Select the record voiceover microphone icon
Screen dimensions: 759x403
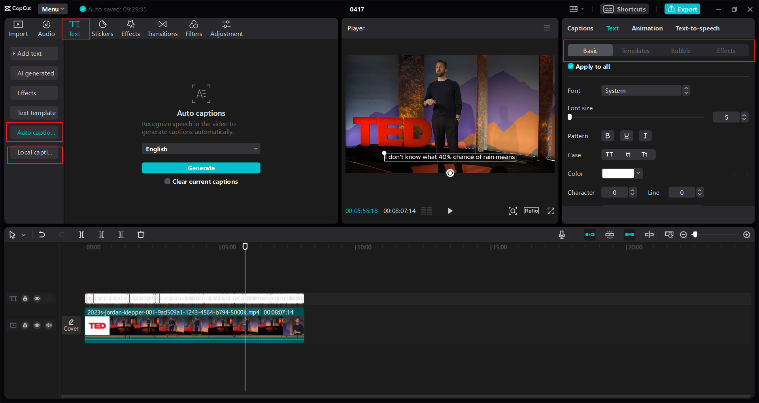click(562, 234)
